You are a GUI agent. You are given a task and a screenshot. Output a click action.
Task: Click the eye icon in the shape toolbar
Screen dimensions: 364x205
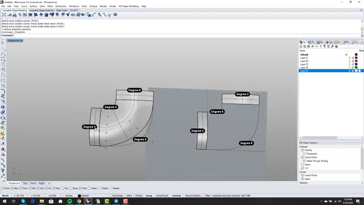point(115,15)
